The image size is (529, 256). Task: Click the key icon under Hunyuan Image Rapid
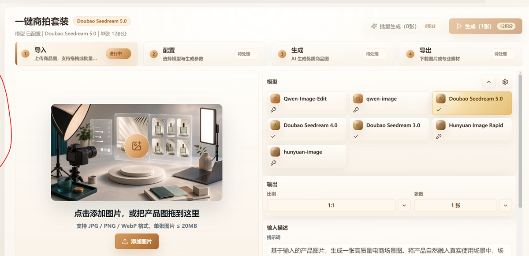click(439, 136)
